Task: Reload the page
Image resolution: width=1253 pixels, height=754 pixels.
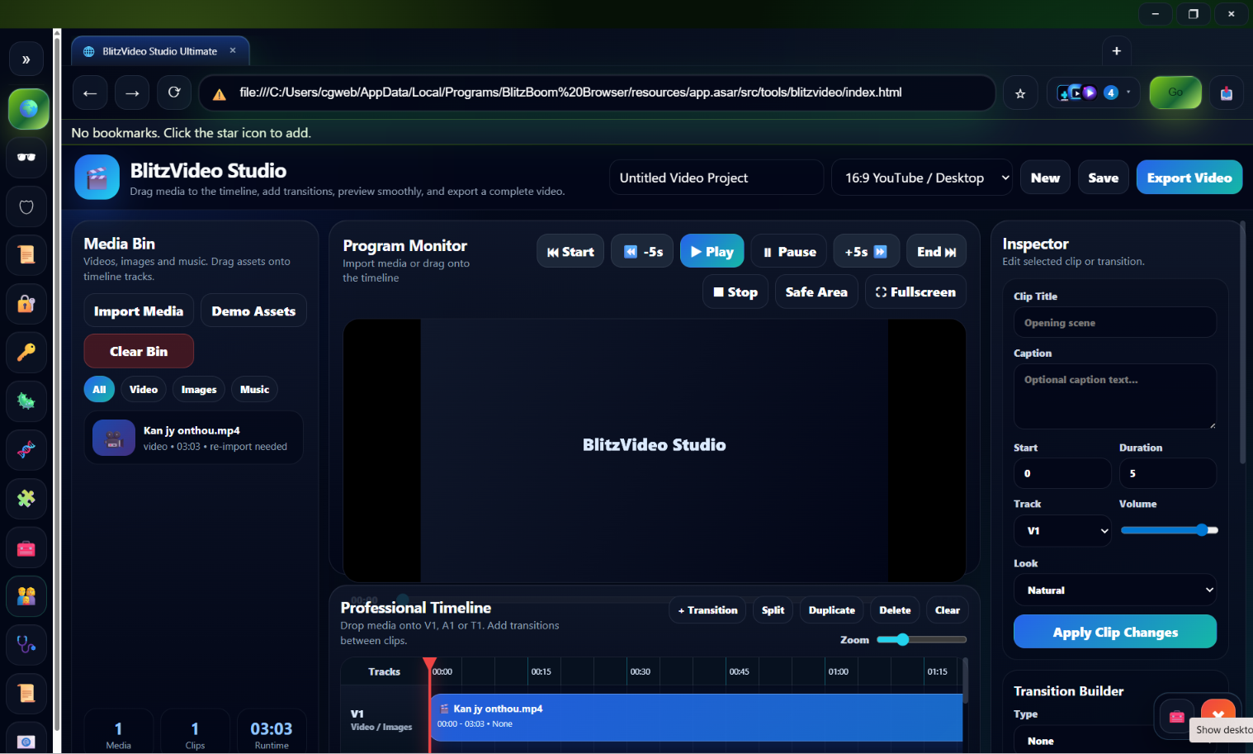Action: 174,92
